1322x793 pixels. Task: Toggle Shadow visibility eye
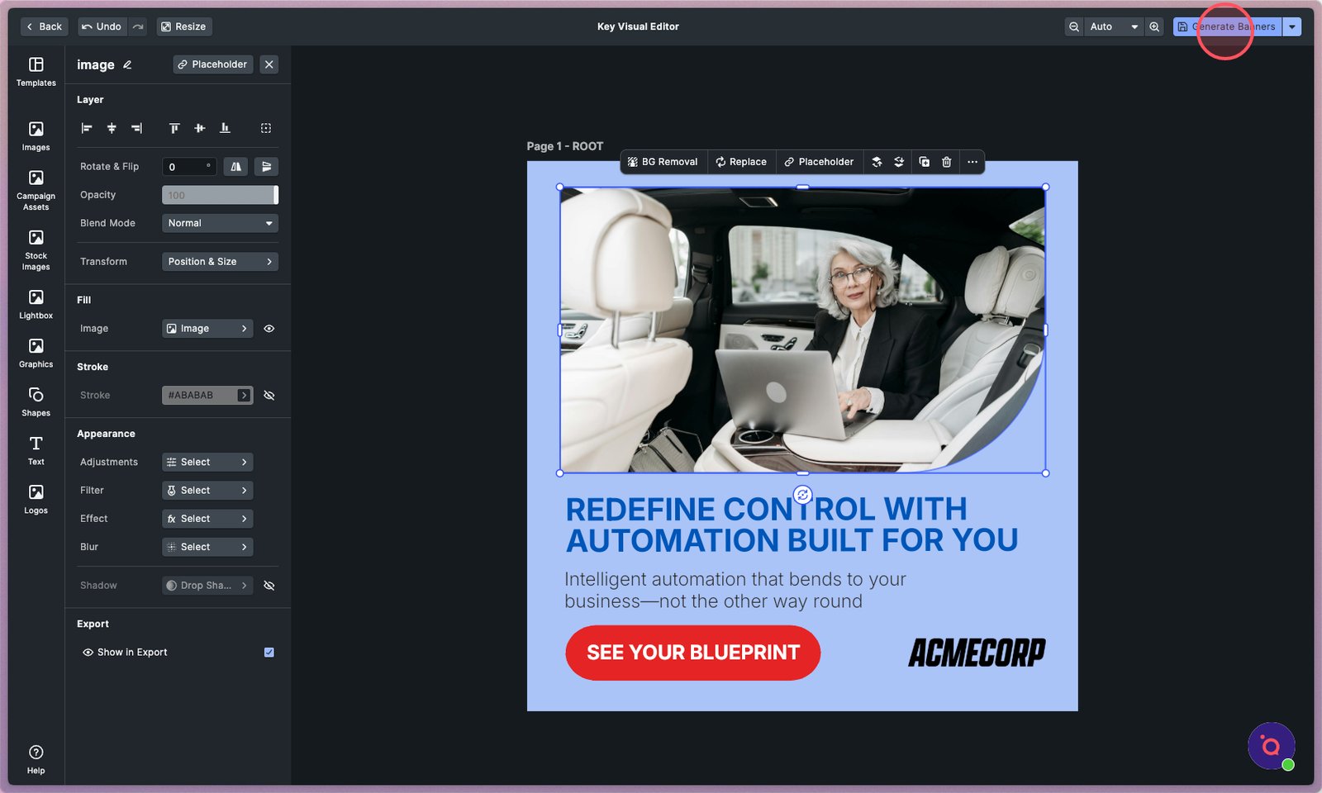[x=269, y=586]
